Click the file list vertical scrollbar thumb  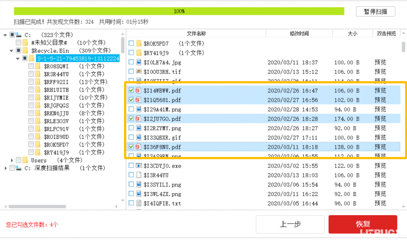coord(403,47)
